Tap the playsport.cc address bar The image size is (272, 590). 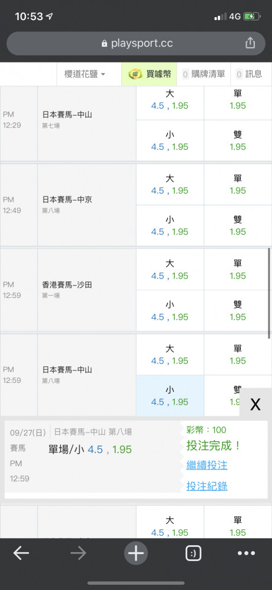point(136,44)
